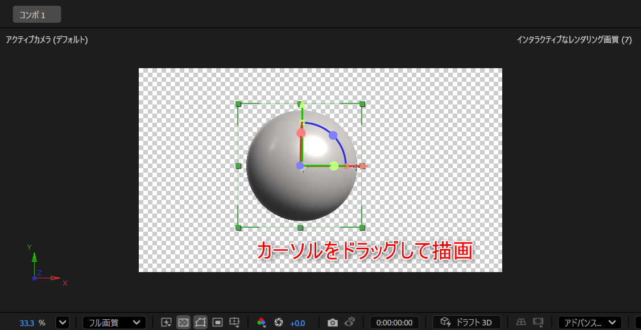Click the Fast Previews lightning icon
Viewport: 641px width, 330px height.
tap(166, 322)
